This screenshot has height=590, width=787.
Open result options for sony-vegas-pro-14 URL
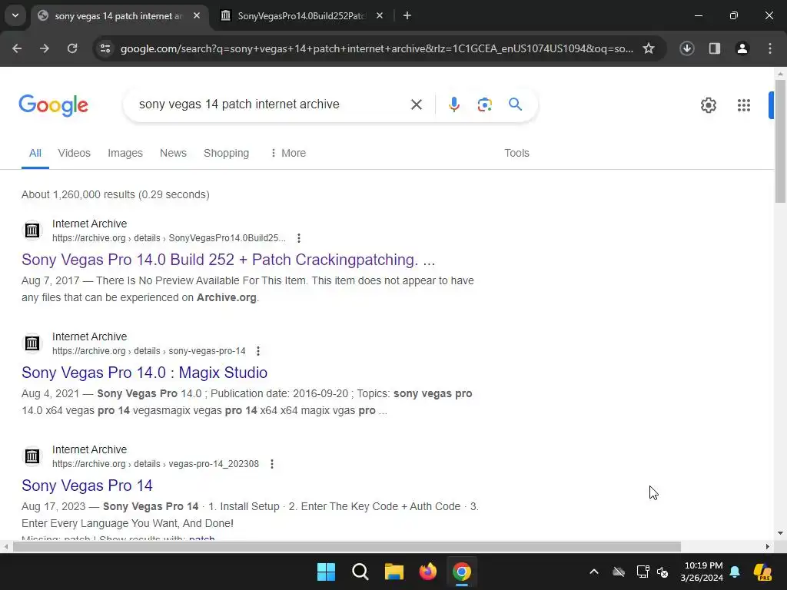(x=258, y=350)
